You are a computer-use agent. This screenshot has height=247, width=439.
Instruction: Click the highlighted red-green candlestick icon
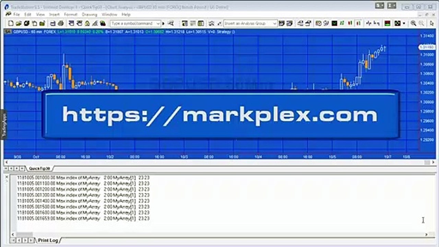pos(358,23)
